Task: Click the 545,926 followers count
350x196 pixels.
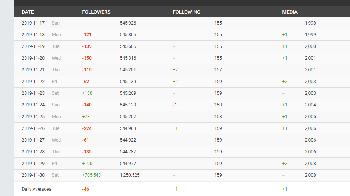Action: pyautogui.click(x=128, y=23)
